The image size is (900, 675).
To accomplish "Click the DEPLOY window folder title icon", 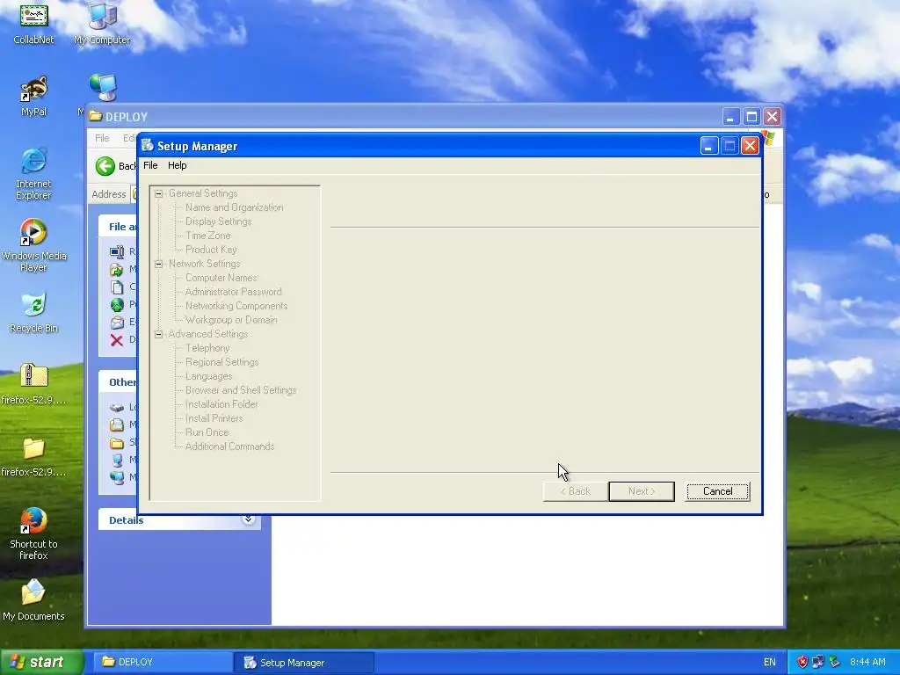I will 96,117.
